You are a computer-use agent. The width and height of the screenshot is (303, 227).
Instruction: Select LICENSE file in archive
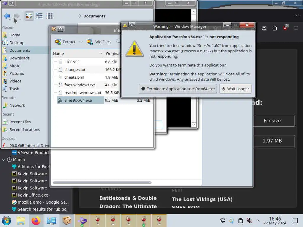tap(72, 62)
